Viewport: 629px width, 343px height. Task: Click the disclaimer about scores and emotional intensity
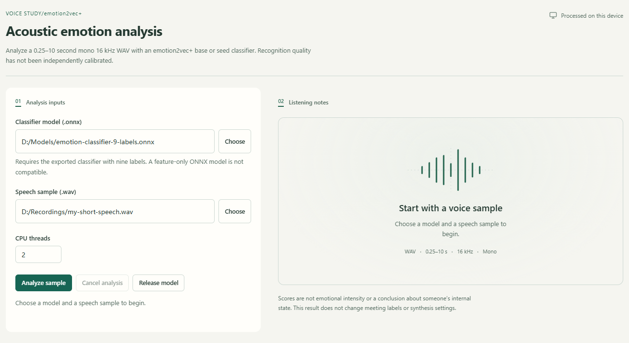tap(375, 303)
